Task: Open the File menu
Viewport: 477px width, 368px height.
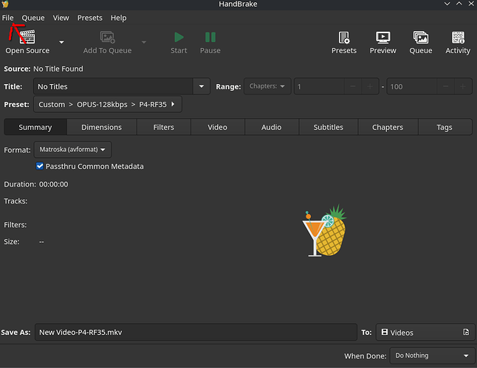Action: (7, 18)
